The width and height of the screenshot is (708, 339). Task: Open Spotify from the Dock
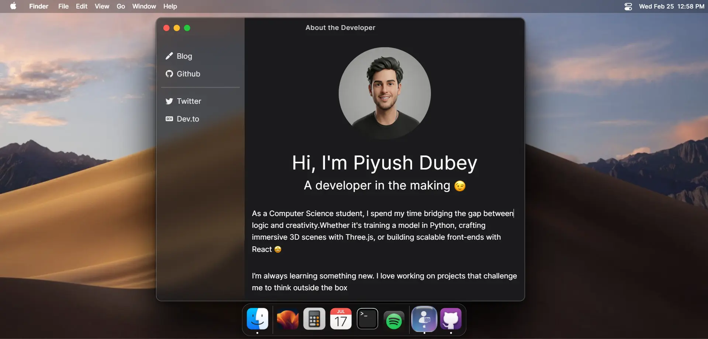click(393, 319)
